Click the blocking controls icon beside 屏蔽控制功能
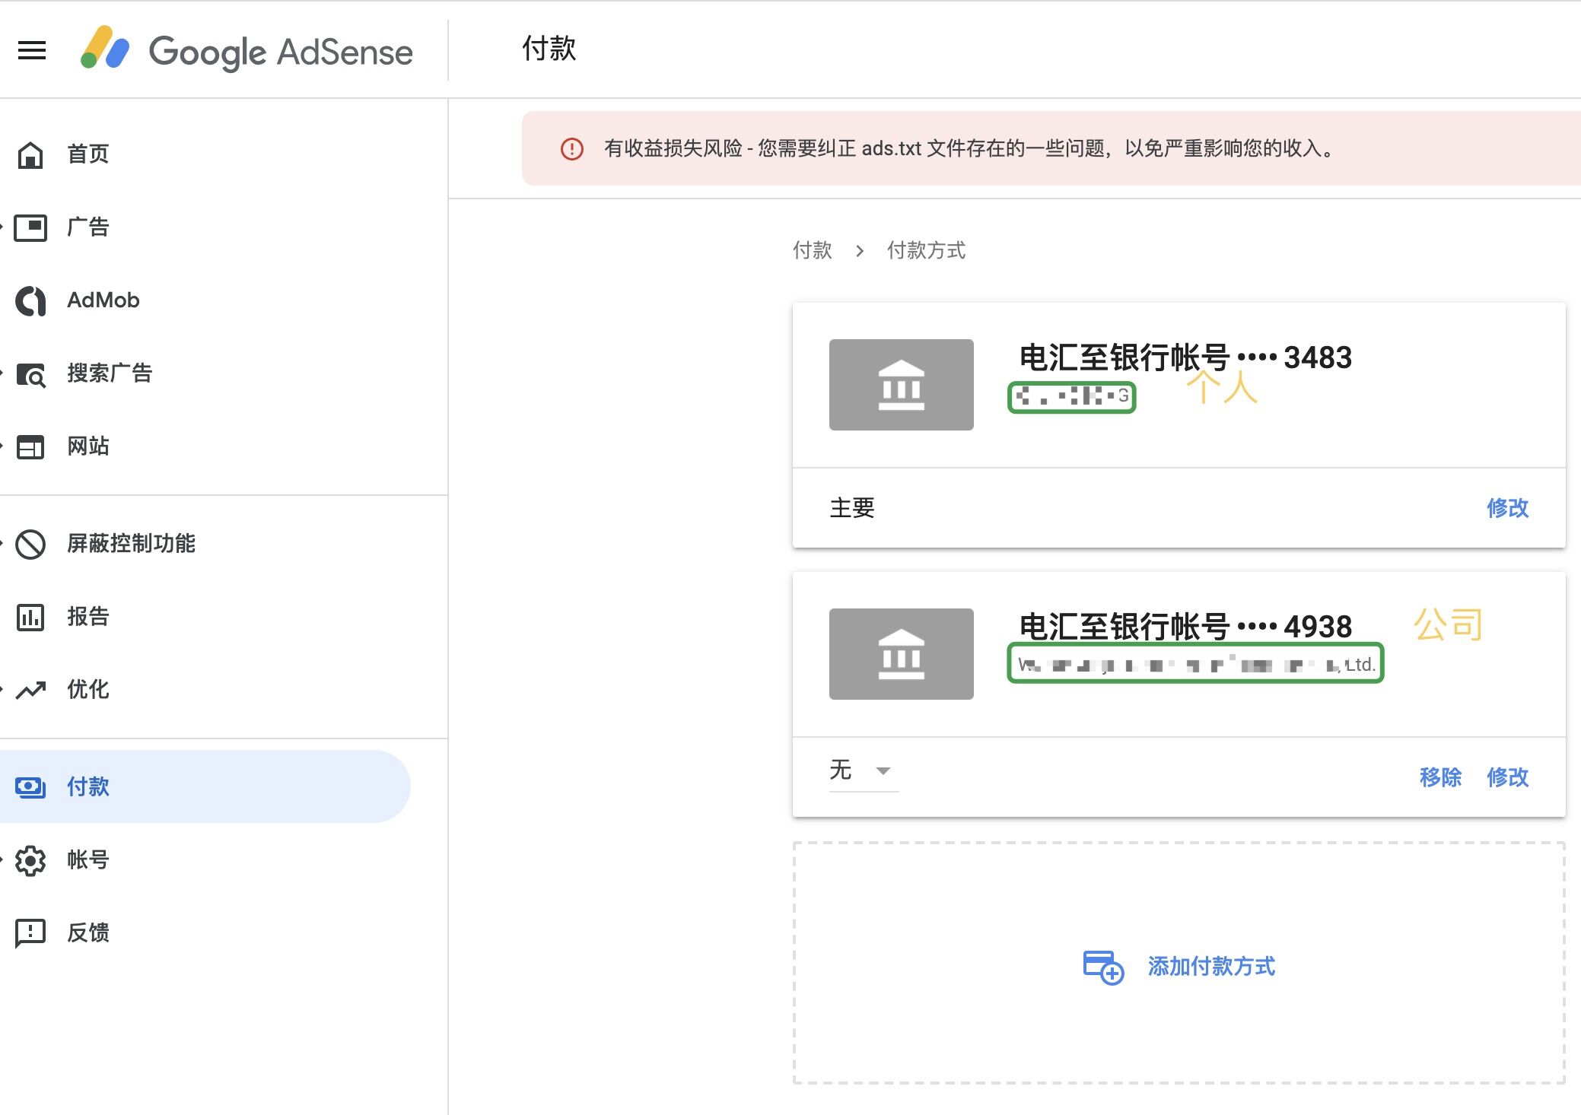Screen dimensions: 1581x1115 click(30, 544)
